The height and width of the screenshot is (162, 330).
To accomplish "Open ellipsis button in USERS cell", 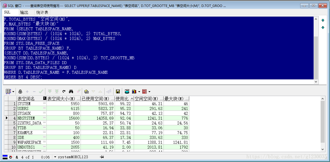I will 44,108.
